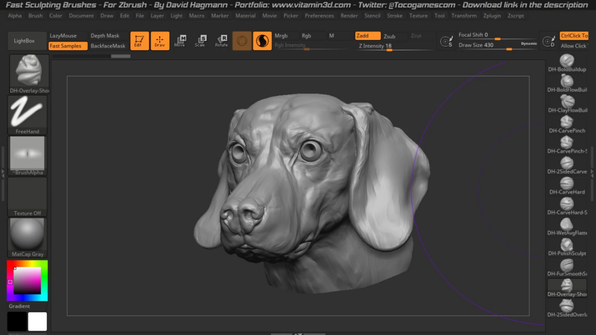The height and width of the screenshot is (335, 596).
Task: Click the Edit mode button
Action: coord(139,41)
